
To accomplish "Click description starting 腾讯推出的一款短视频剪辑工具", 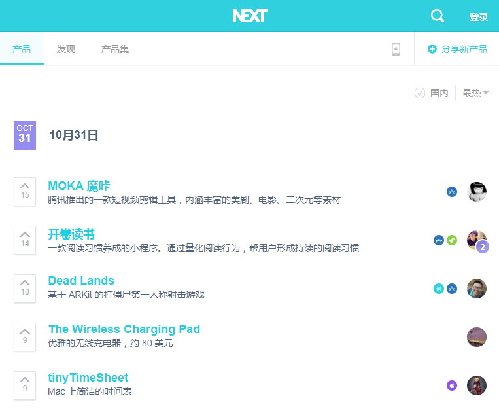I will click(194, 200).
